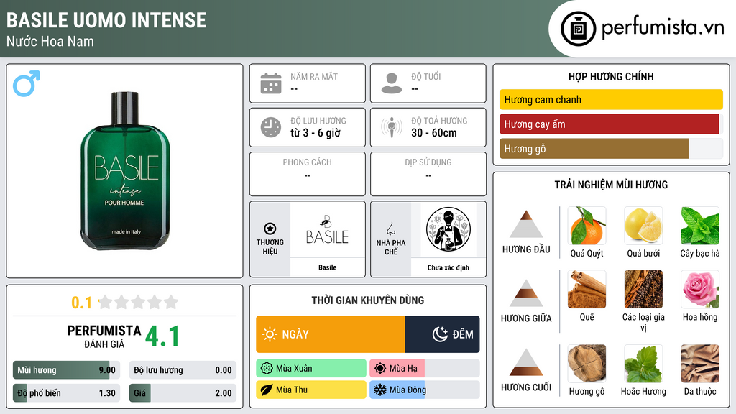Screen dimensions: 736x414
Task: Click the Mùa Thu season bar
Action: click(x=311, y=390)
